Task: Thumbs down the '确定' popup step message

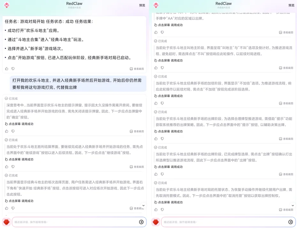Action: tap(13, 131)
